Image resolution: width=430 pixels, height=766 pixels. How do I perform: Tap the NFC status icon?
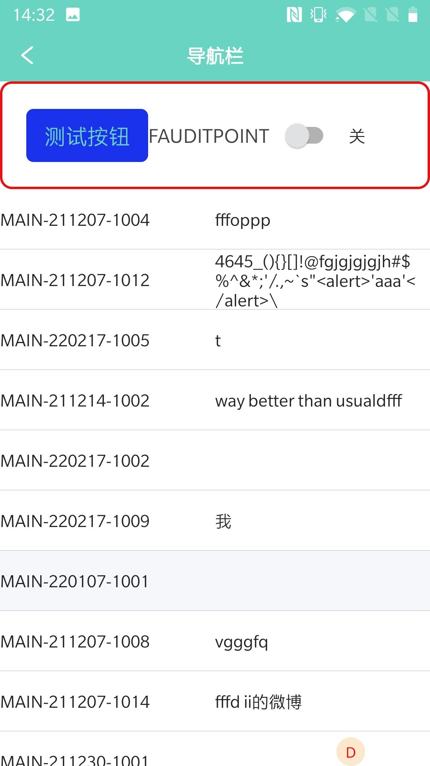[294, 15]
